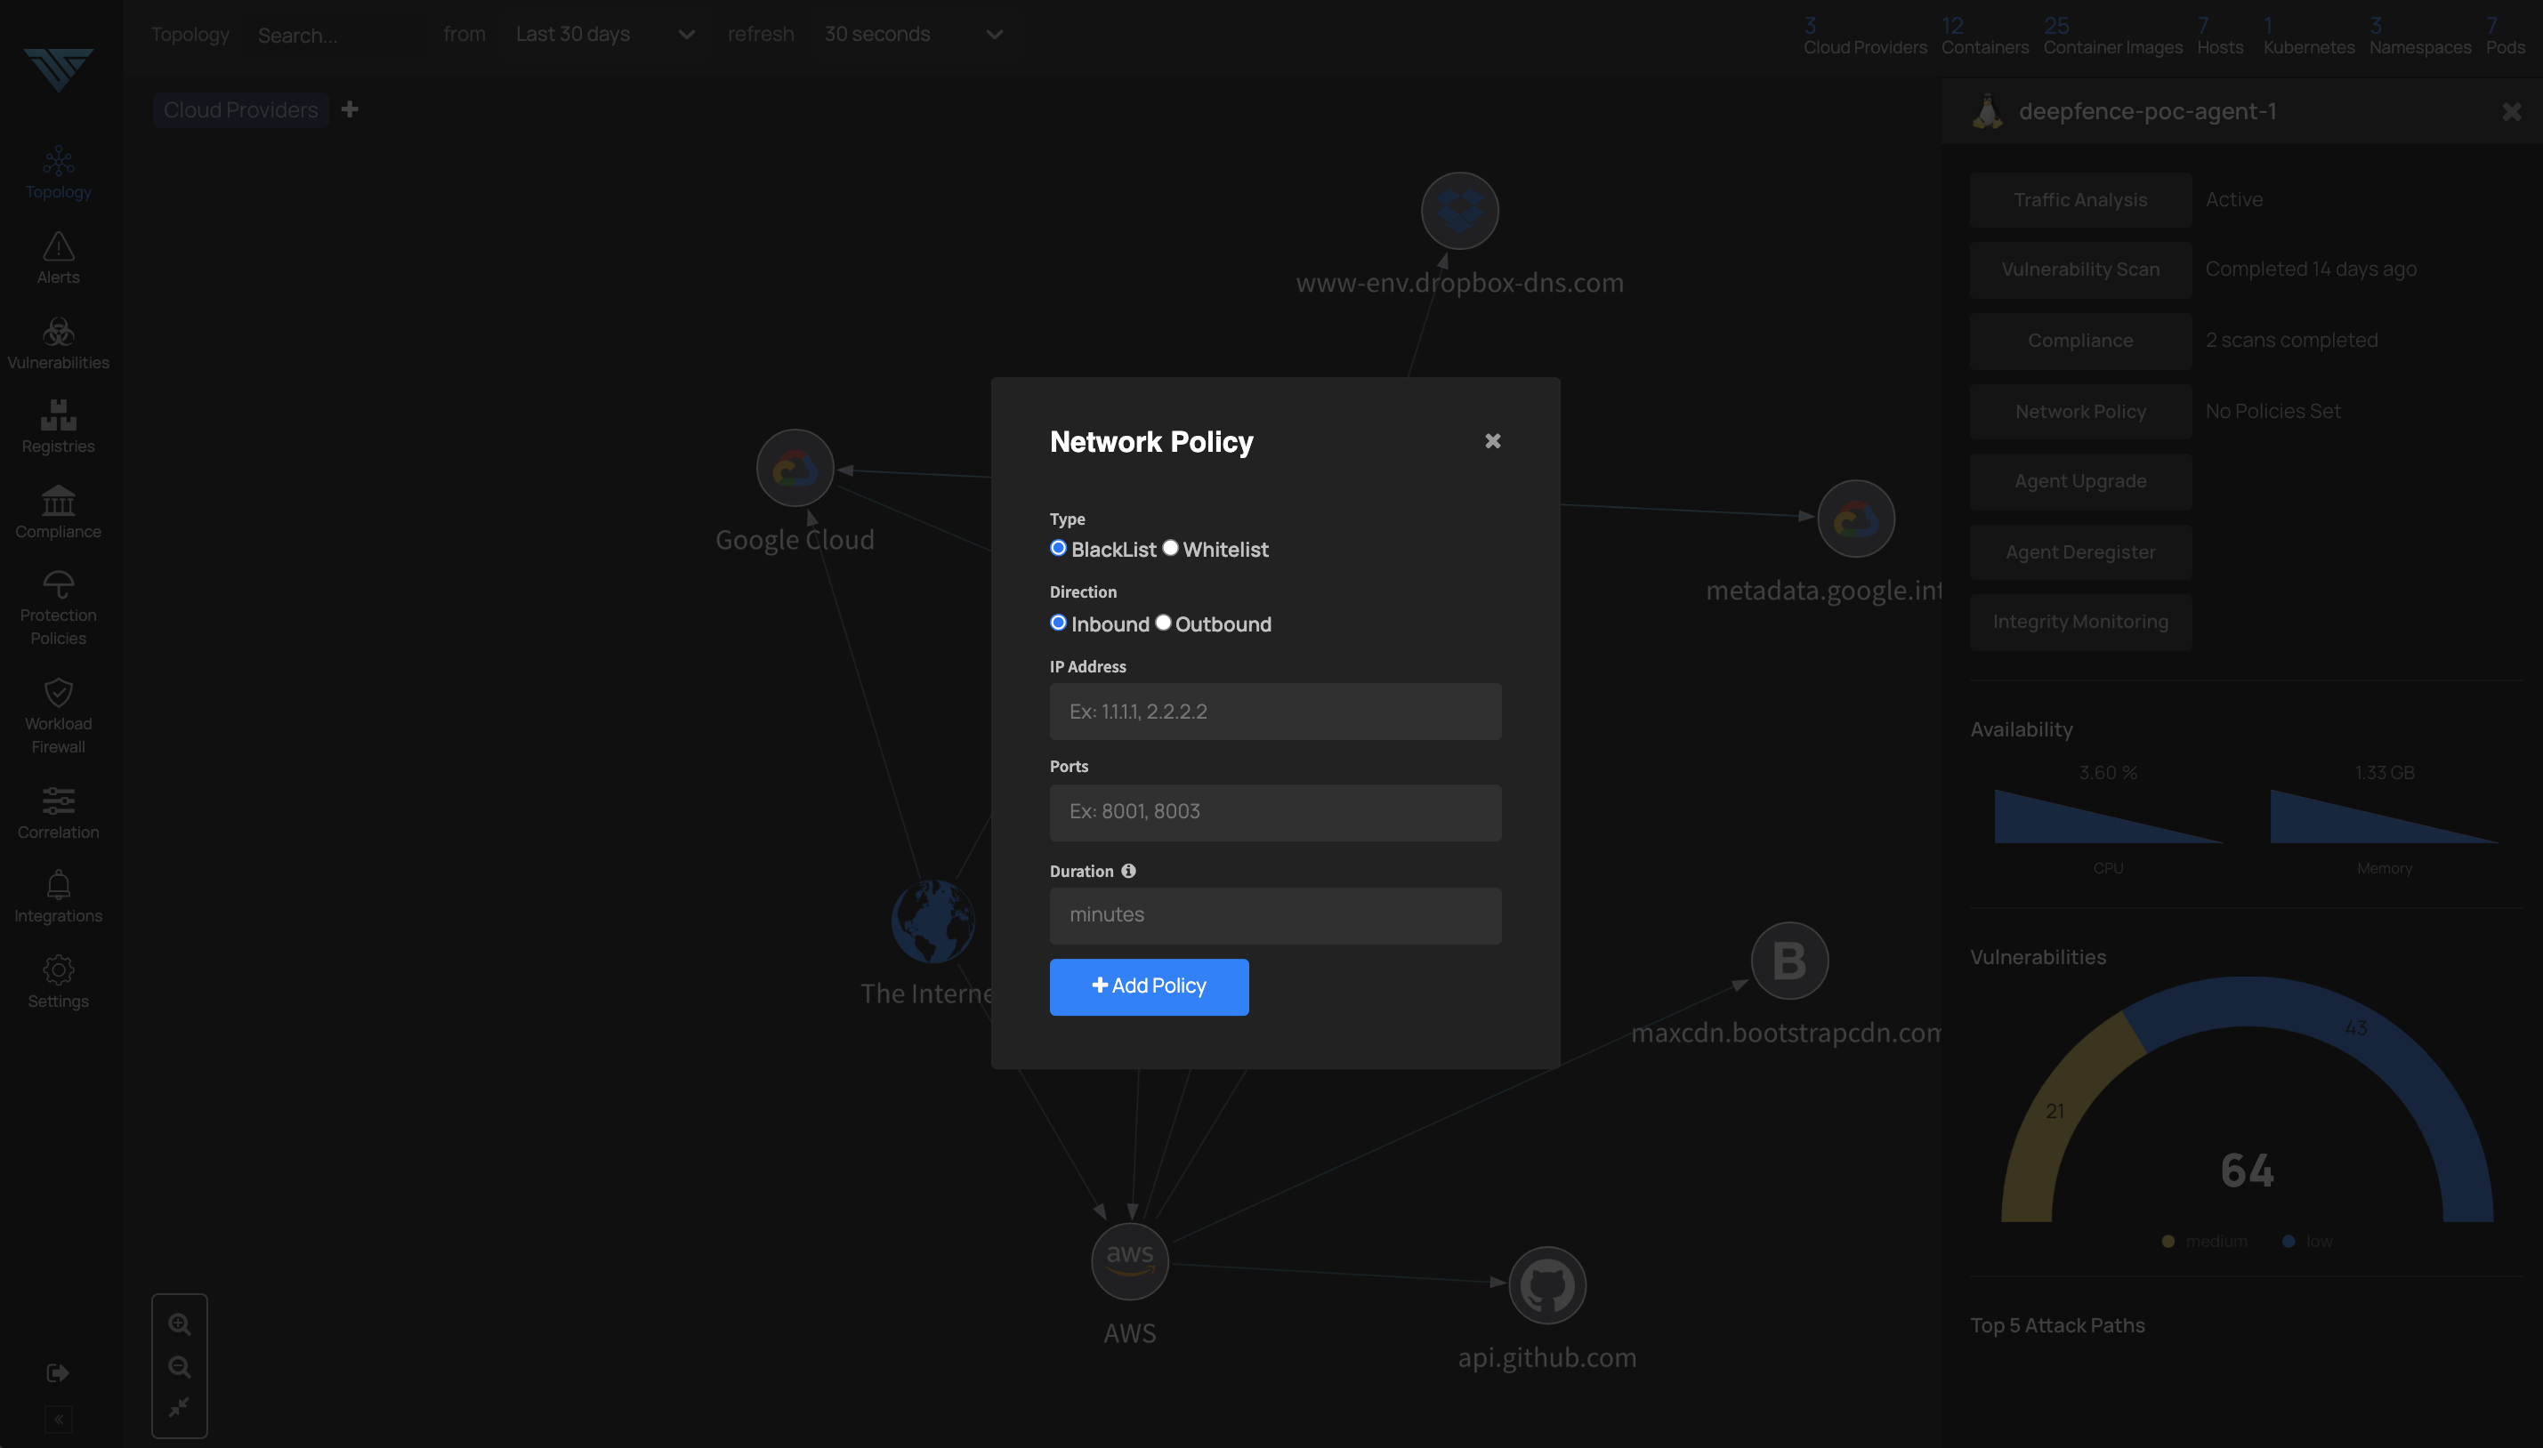Click IP Address input field in Network Policy

tap(1275, 711)
